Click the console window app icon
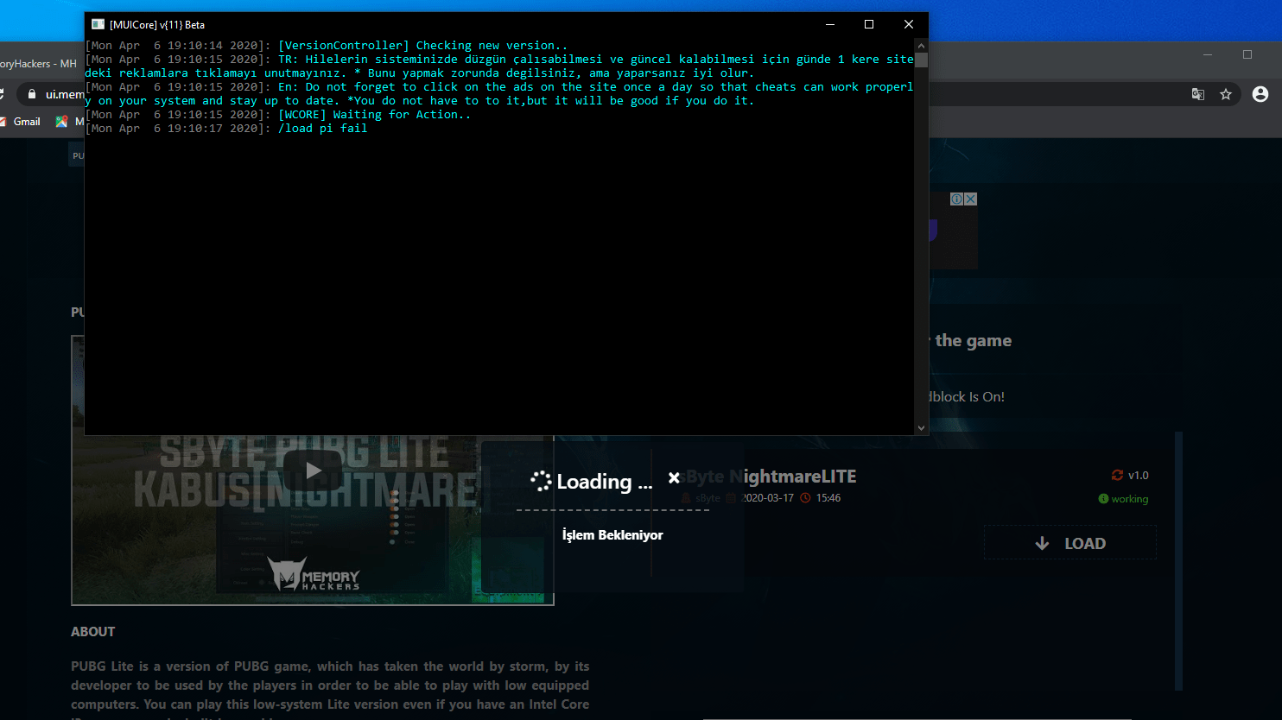Image resolution: width=1282 pixels, height=720 pixels. pos(98,24)
